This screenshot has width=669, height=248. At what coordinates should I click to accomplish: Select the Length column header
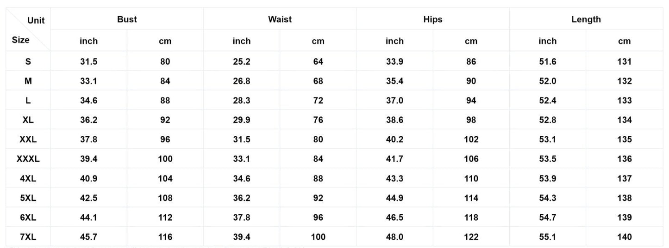click(x=586, y=19)
